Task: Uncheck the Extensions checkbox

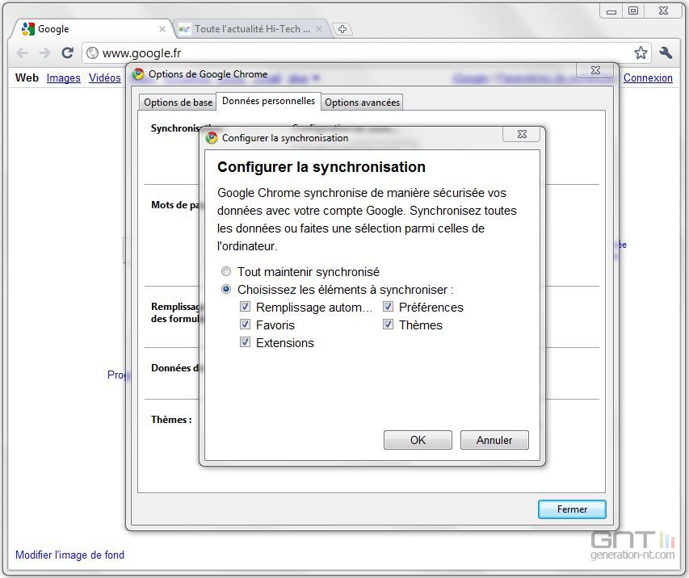Action: click(x=245, y=341)
